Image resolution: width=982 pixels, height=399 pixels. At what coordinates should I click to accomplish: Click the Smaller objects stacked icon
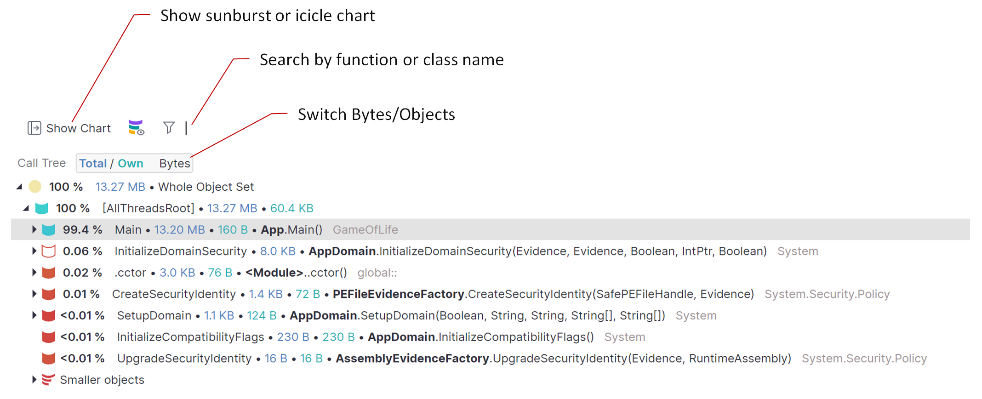[x=48, y=380]
